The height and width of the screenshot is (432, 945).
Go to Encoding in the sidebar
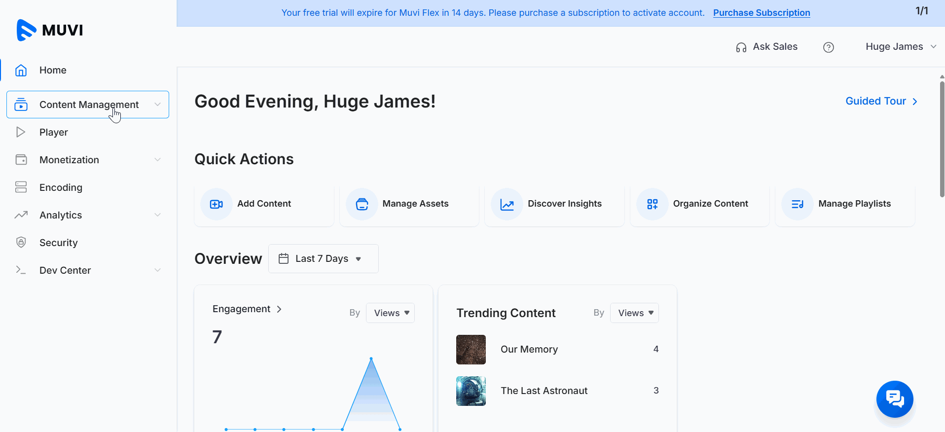(x=61, y=187)
